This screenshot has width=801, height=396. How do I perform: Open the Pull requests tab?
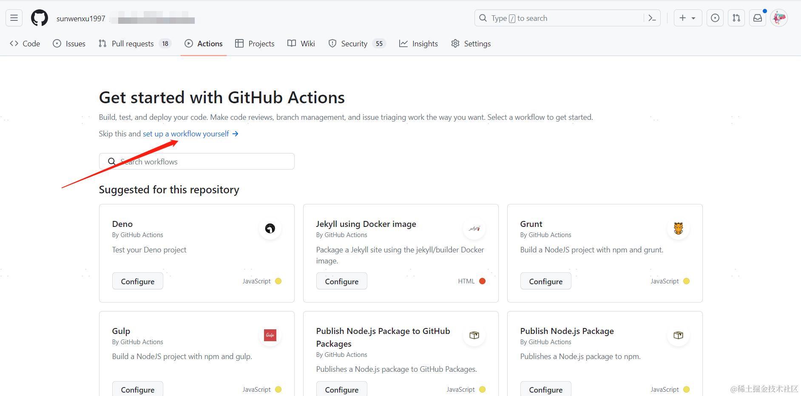[x=132, y=44]
